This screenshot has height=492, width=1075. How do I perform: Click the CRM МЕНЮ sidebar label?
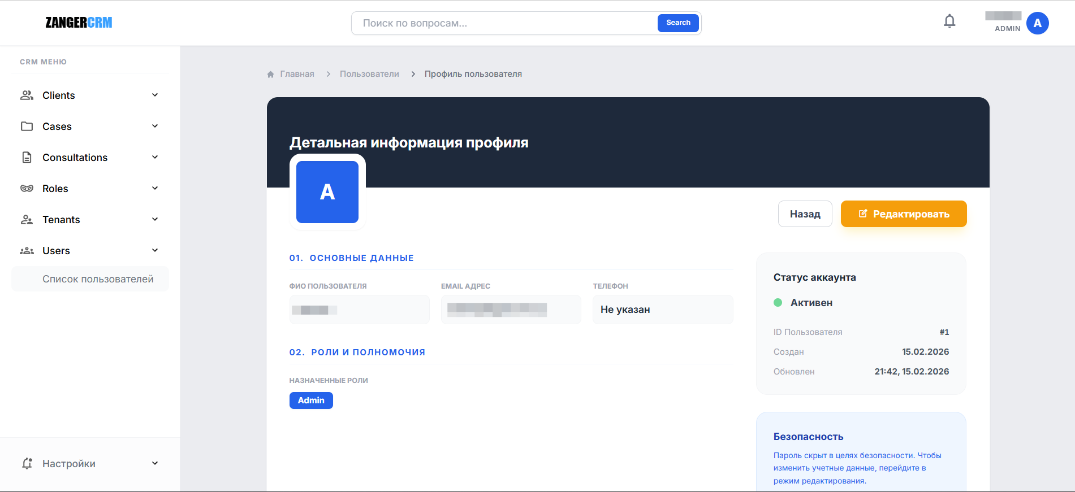(43, 62)
